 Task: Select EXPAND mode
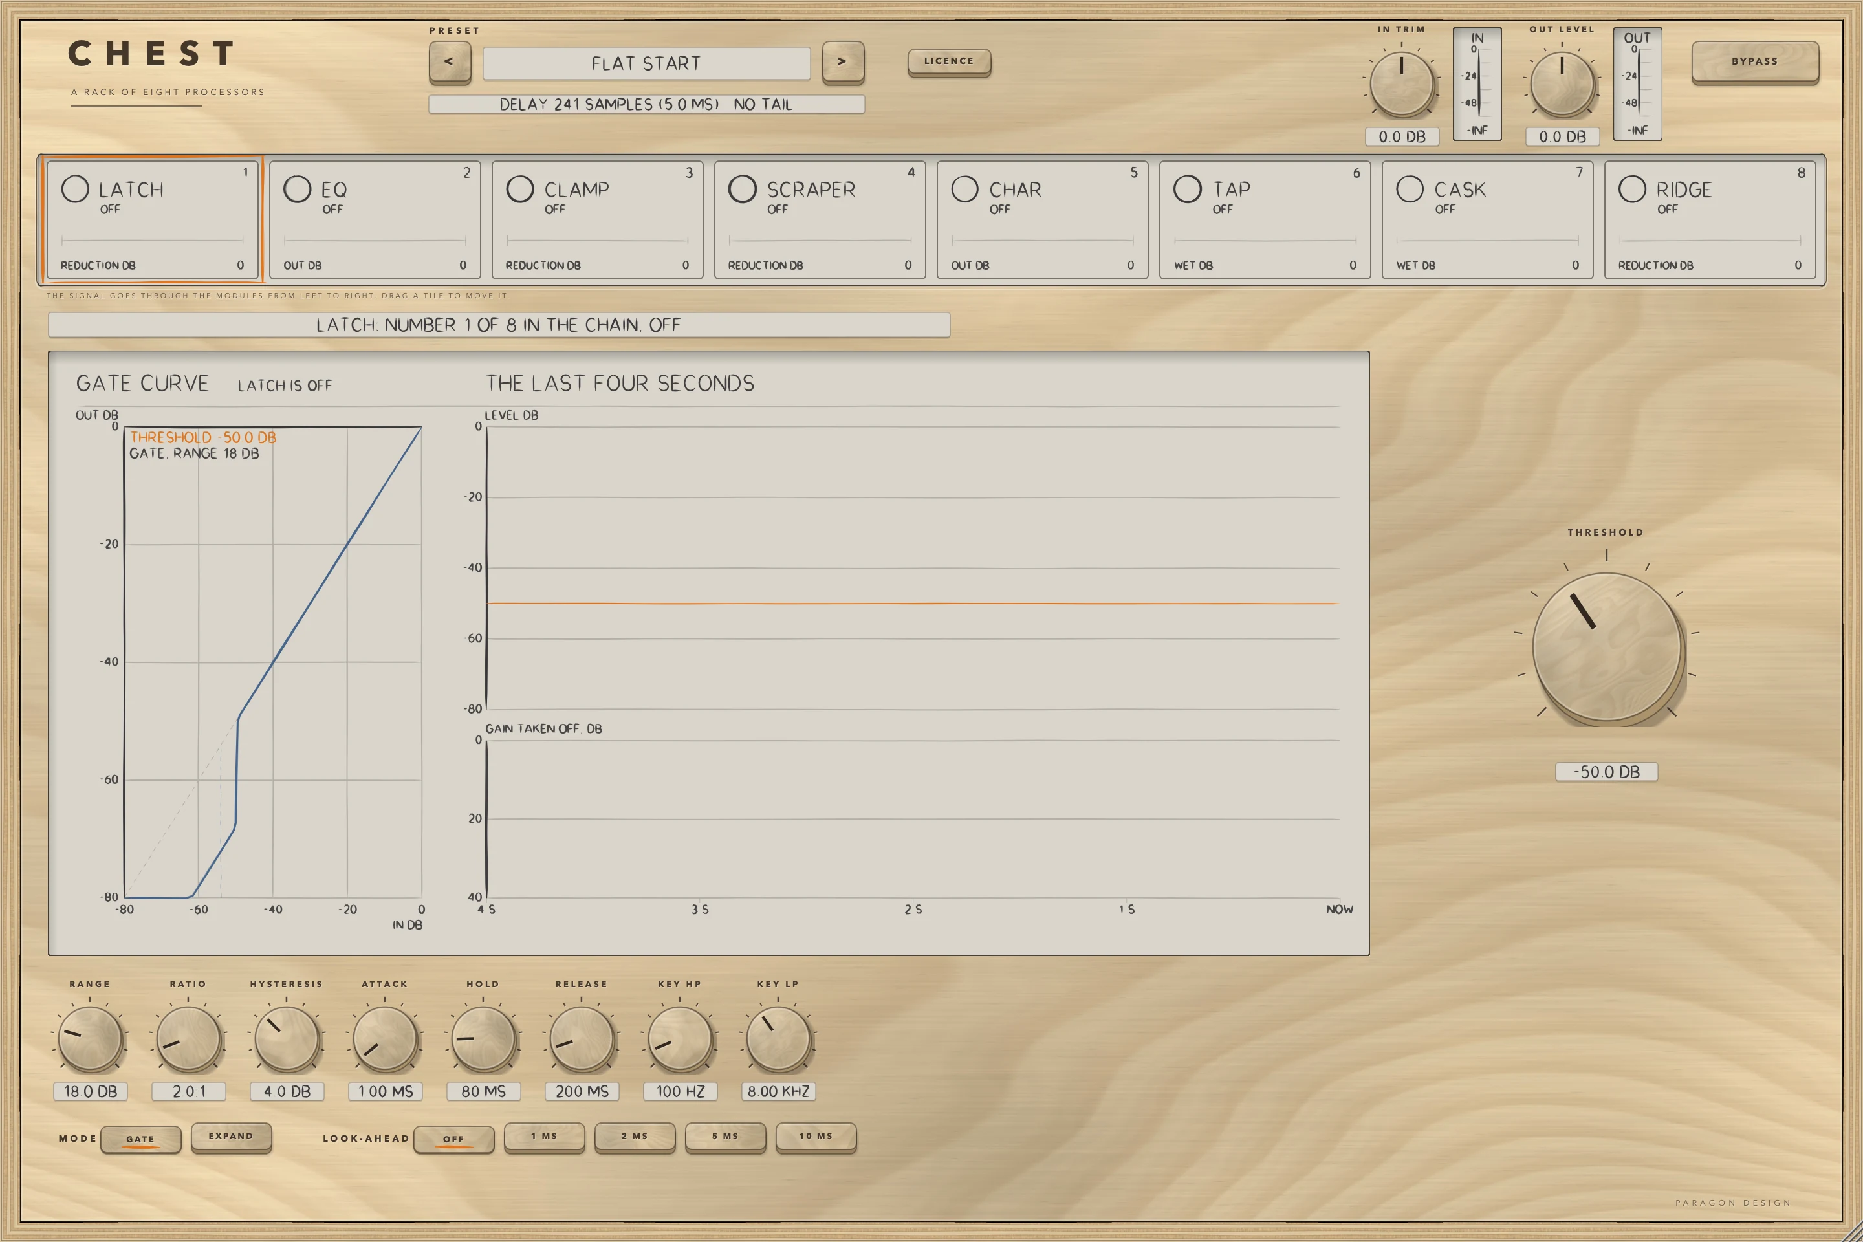pos(232,1137)
